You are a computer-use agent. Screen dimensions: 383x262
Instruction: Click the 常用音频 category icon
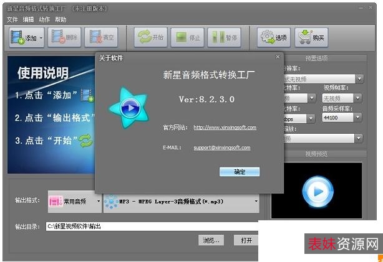click(x=56, y=201)
